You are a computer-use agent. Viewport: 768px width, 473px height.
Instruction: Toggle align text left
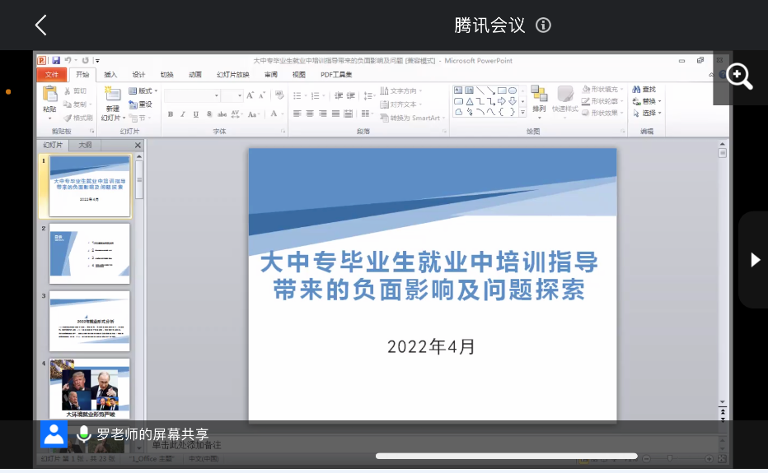click(x=297, y=114)
